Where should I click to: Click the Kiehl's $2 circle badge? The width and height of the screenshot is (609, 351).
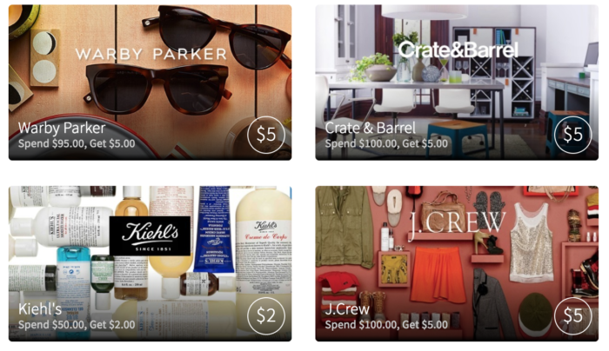266,315
